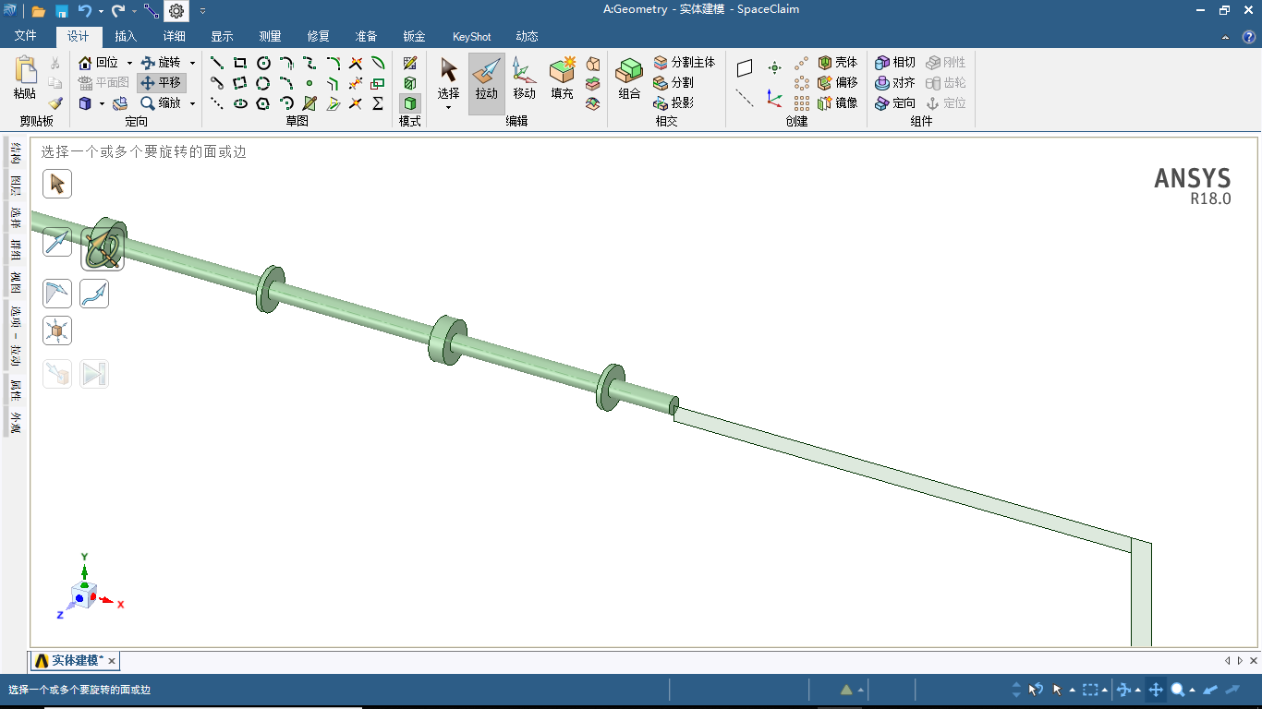
Task: Click the orientation axis triad cube
Action: pos(84,594)
